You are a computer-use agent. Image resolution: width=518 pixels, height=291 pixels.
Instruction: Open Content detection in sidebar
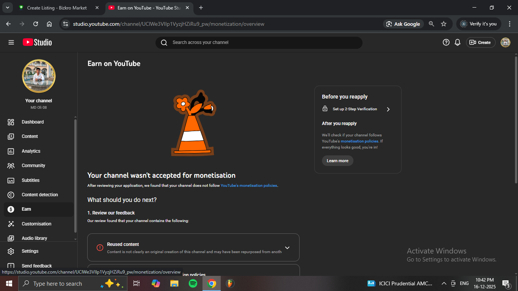(x=39, y=195)
